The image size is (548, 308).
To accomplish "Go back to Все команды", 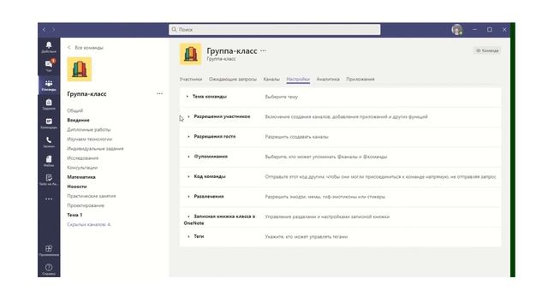I will click(x=86, y=48).
